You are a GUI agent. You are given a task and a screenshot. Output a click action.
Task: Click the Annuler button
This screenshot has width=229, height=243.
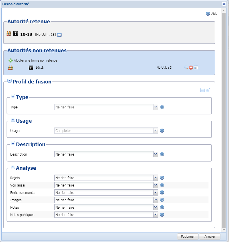coord(210,236)
